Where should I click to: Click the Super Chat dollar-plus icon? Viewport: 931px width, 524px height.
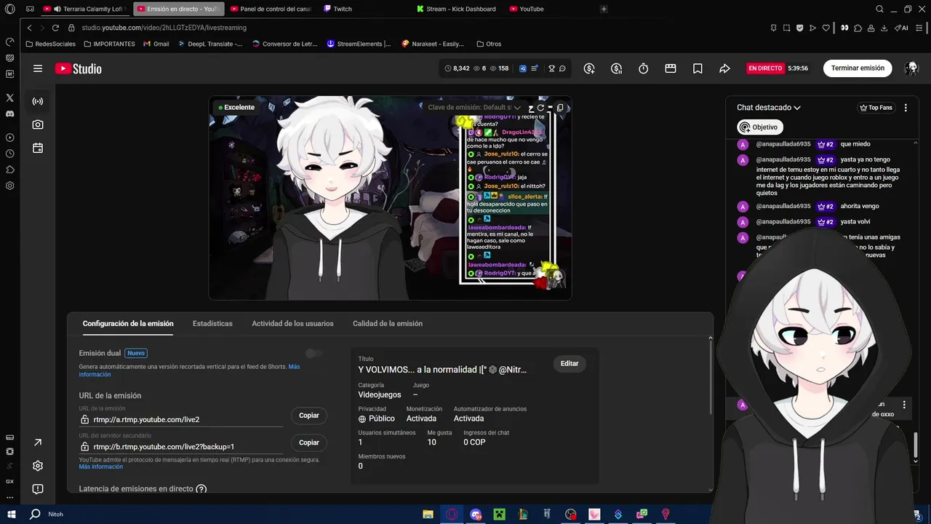tap(589, 68)
